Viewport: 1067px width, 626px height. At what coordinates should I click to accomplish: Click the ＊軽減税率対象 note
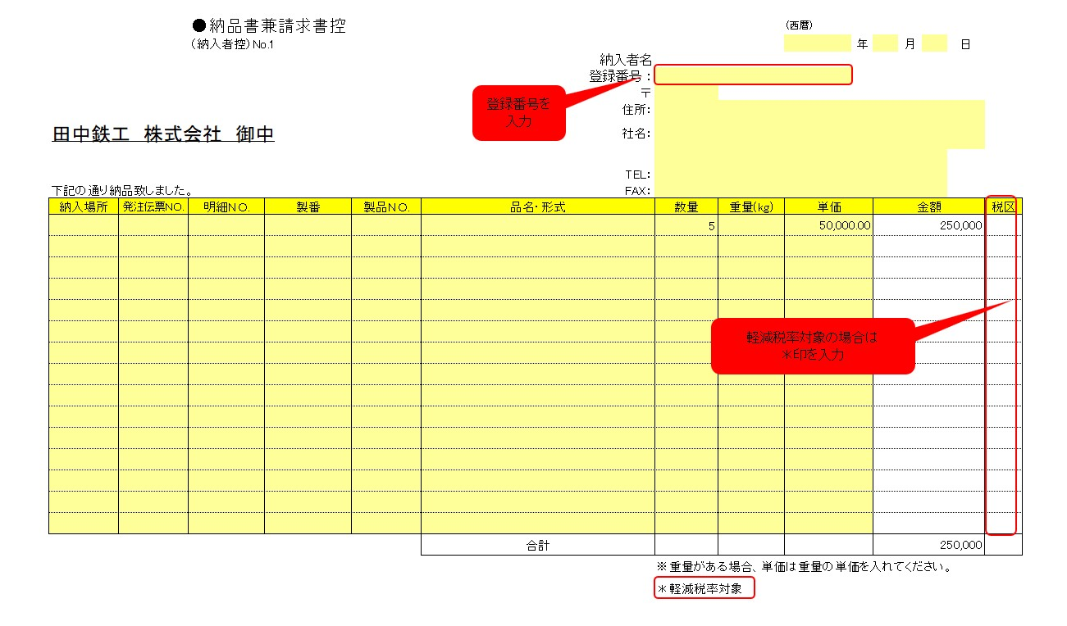tap(704, 588)
